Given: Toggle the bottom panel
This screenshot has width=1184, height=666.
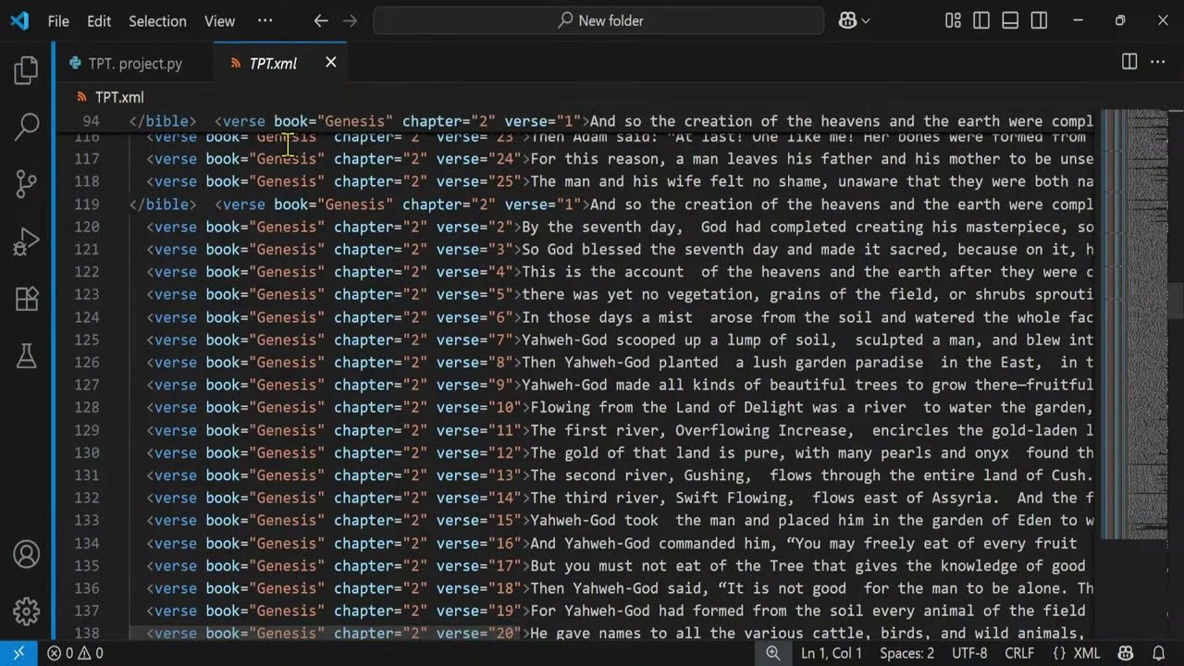Looking at the screenshot, I should [x=1010, y=20].
